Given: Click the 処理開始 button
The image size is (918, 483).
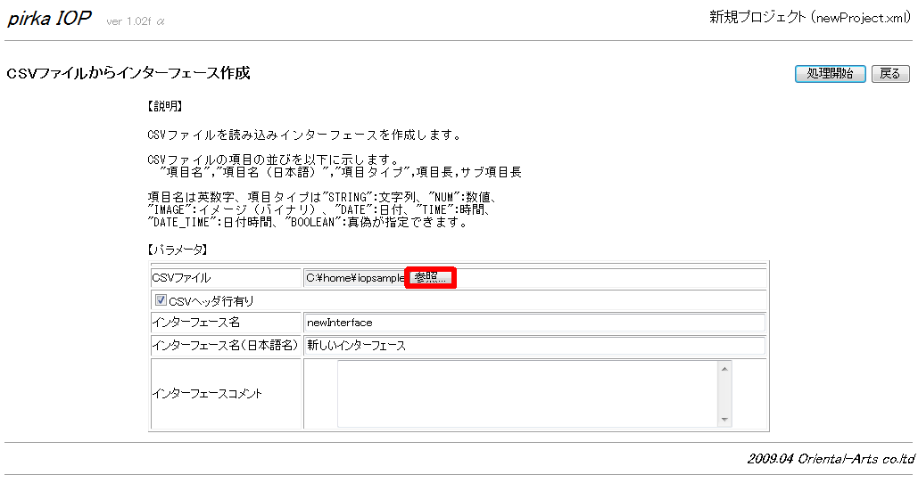Looking at the screenshot, I should pos(830,74).
